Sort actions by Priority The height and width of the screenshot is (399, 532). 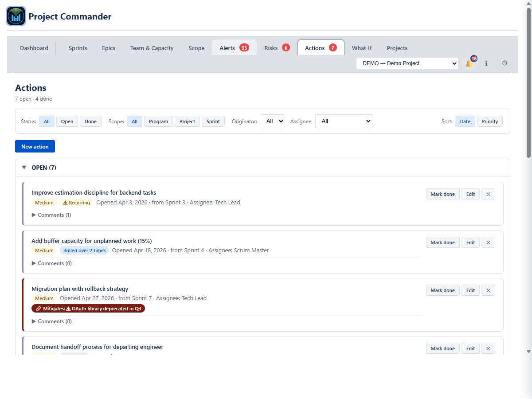click(x=490, y=121)
